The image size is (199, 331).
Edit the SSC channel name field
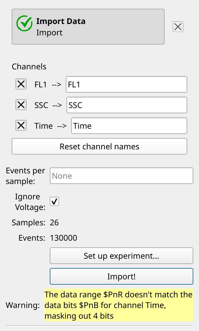tap(127, 105)
